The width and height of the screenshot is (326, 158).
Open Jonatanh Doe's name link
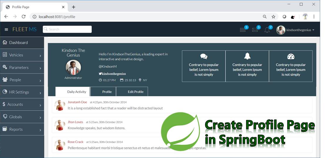pos(77,102)
